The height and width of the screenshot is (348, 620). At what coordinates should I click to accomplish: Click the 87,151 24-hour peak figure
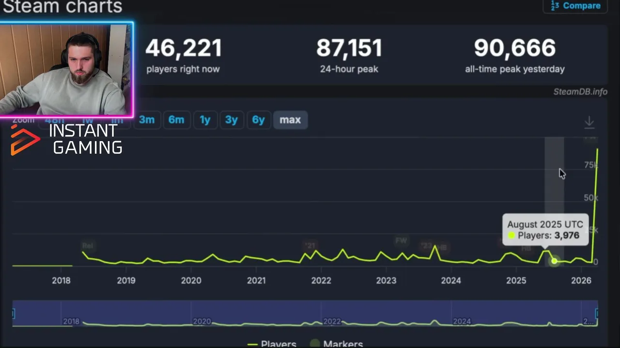tap(349, 48)
